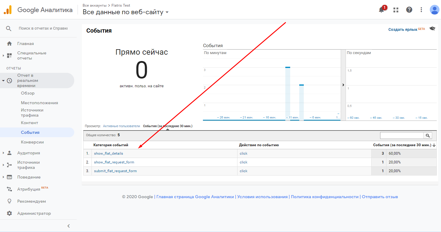The width and height of the screenshot is (441, 232).
Task: Click the sidebar search magnifier icon
Action: pos(9,28)
